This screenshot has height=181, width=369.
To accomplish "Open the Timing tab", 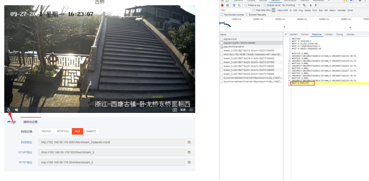I will pos(340,35).
